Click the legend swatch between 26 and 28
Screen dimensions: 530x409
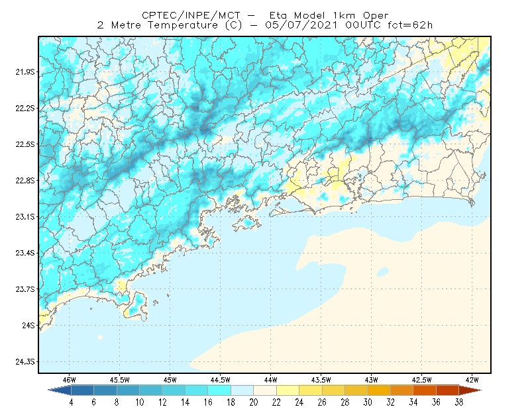334,390
